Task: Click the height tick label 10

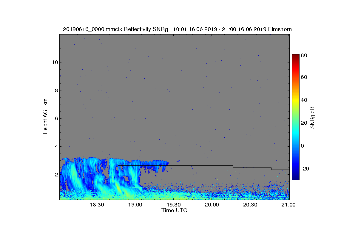Action: click(54, 62)
